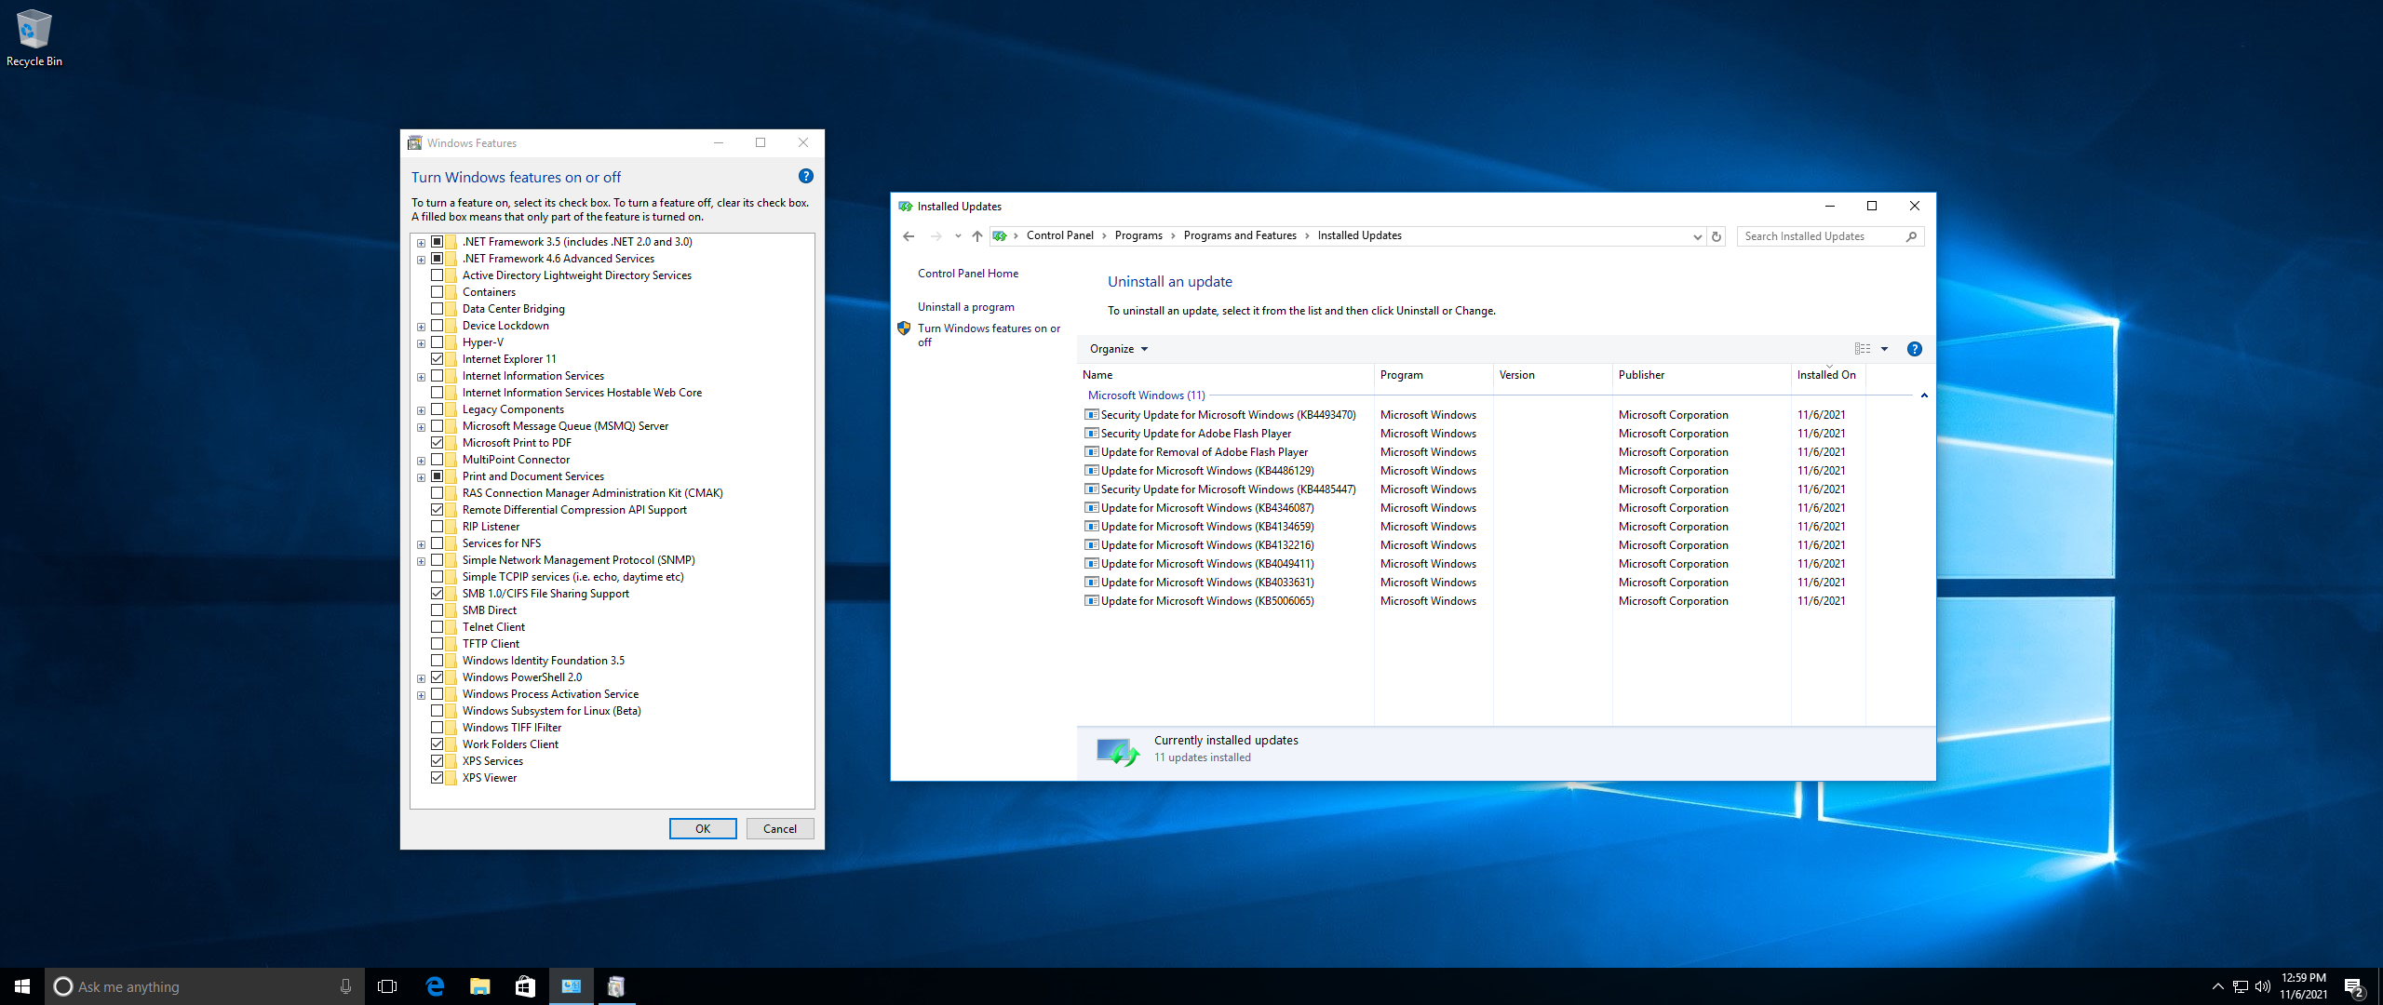2383x1005 pixels.
Task: Click the volume speaker icon in the tray
Action: point(2263,986)
